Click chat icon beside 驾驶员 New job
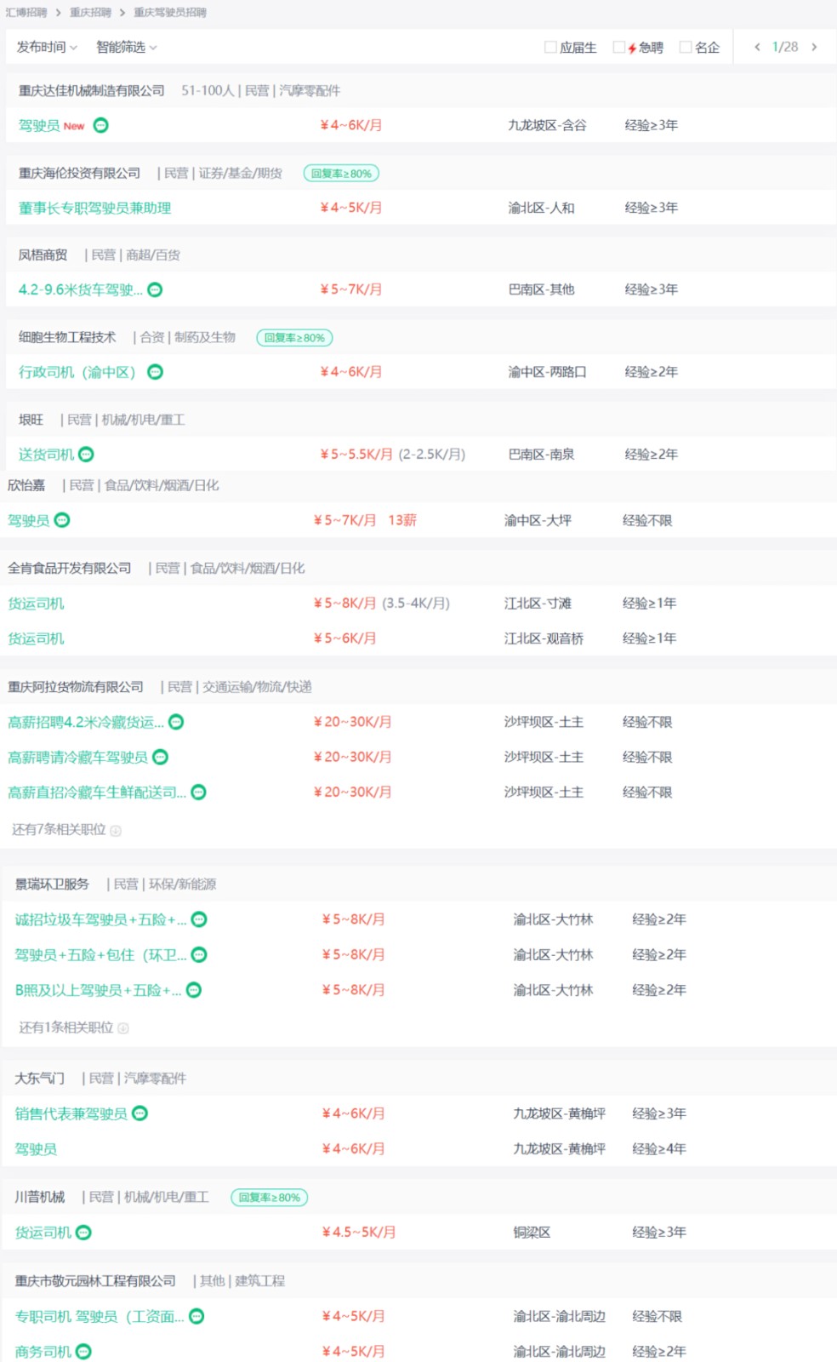The width and height of the screenshot is (837, 1362). point(100,126)
